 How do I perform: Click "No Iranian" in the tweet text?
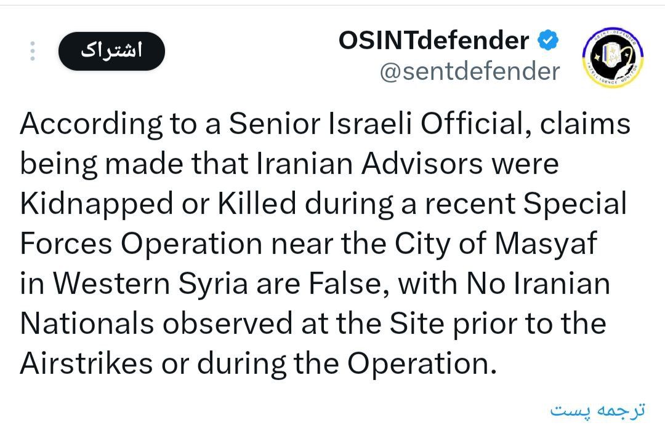(x=537, y=284)
